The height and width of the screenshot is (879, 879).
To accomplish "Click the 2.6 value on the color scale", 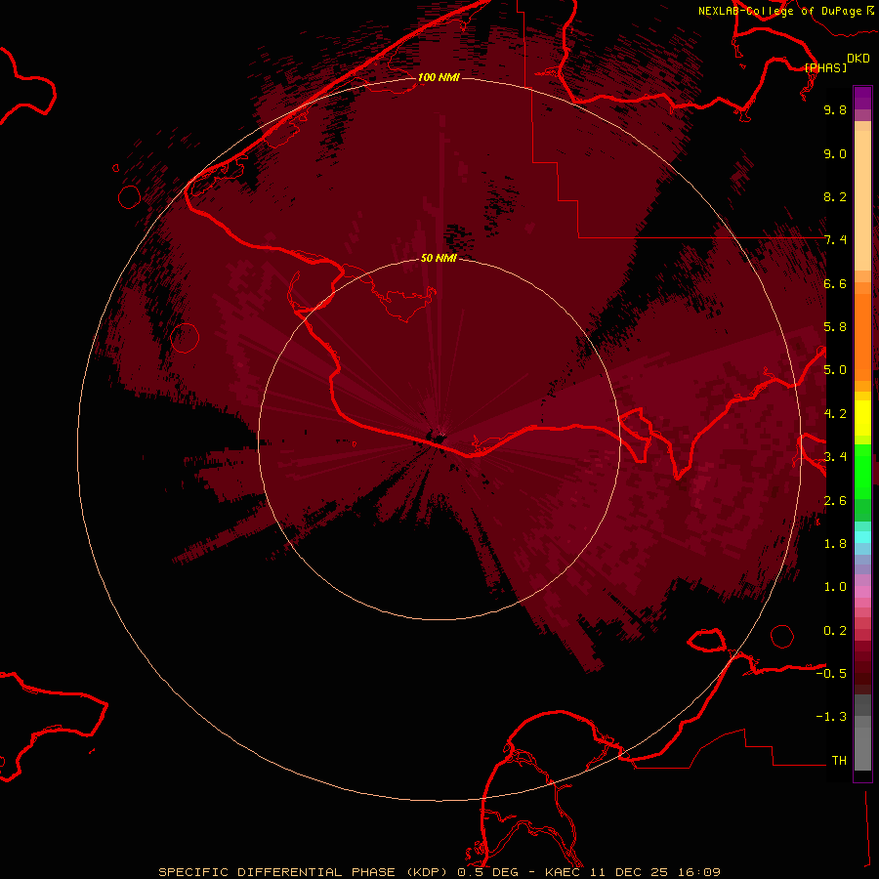I will 835,501.
